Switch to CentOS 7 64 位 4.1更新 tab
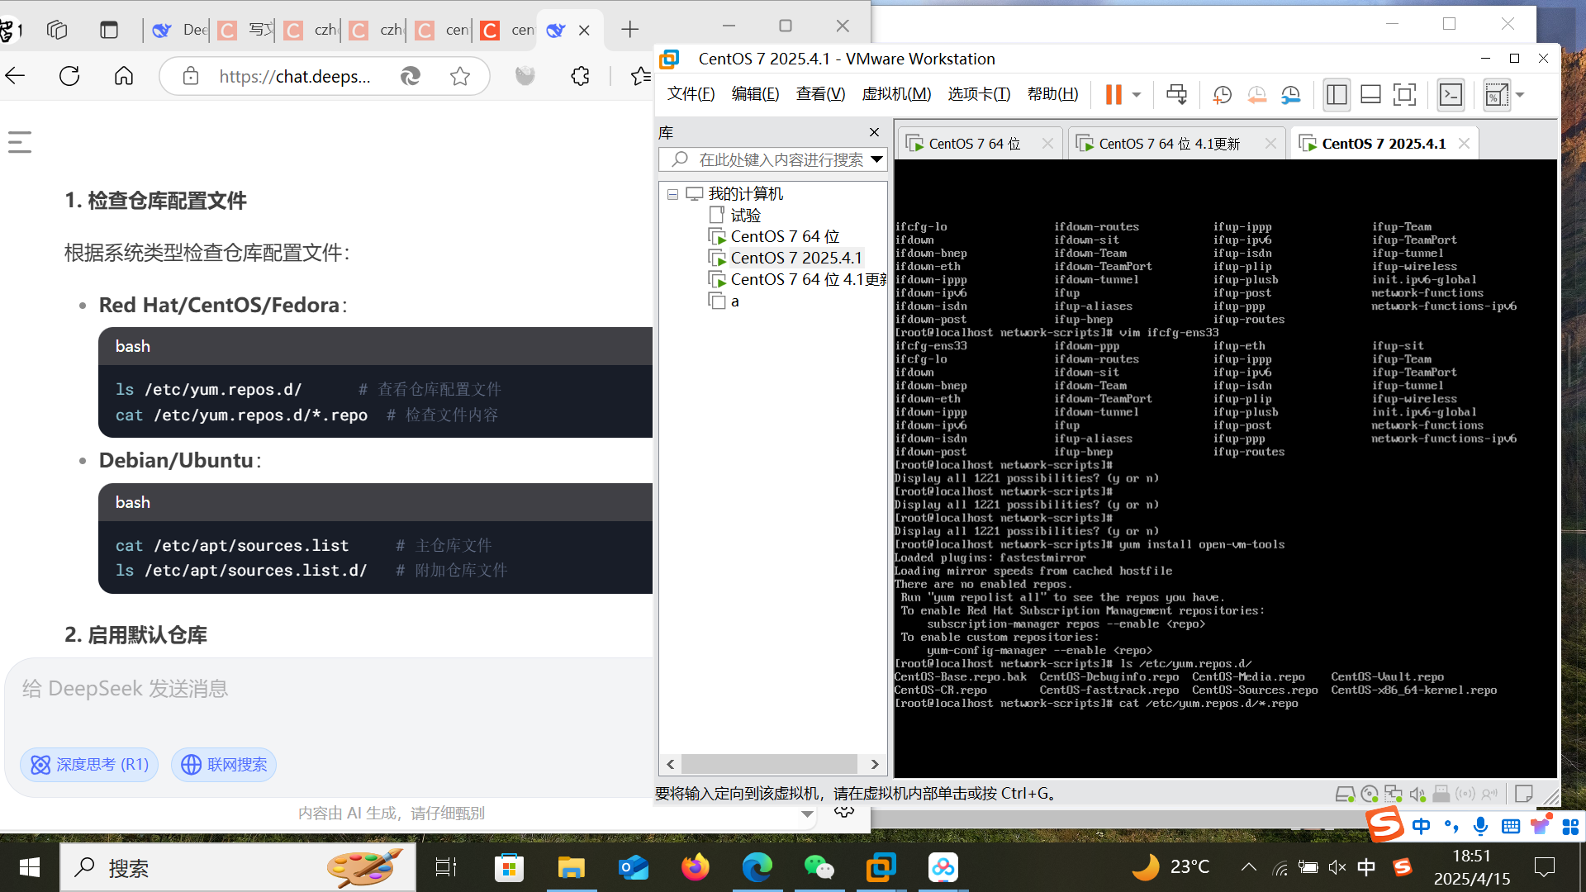Screen dimensions: 1586x892 point(1168,144)
